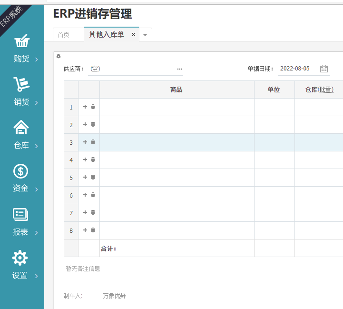Add a row using plus in row 1
Viewport: 343px width, 309px height.
[85, 107]
